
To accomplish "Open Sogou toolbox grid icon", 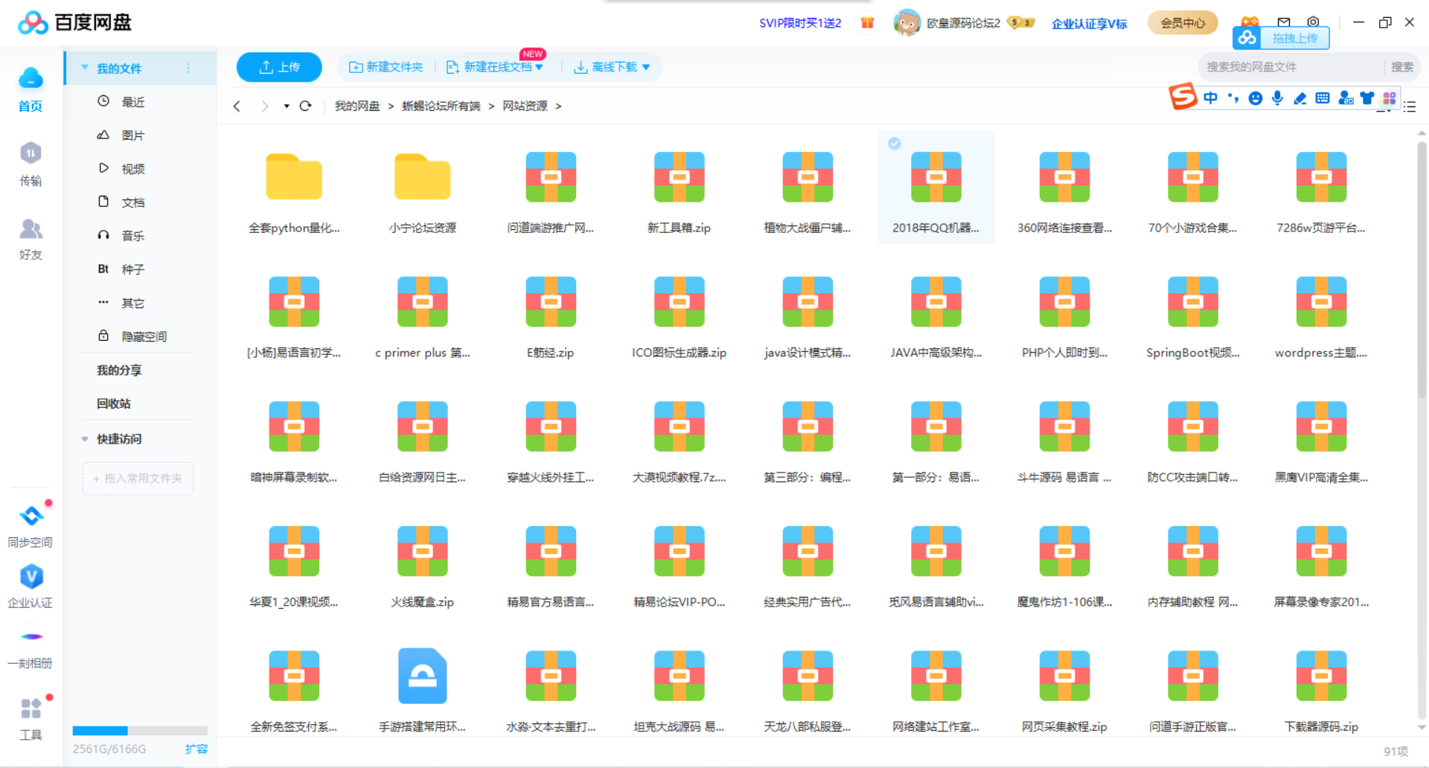I will [1389, 98].
